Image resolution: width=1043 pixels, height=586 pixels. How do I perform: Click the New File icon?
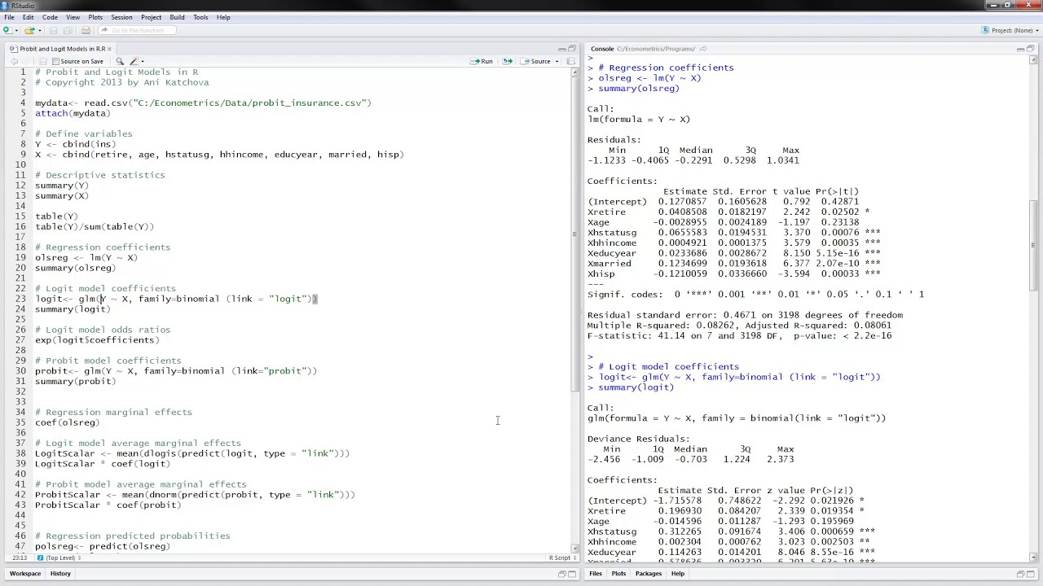click(x=8, y=30)
